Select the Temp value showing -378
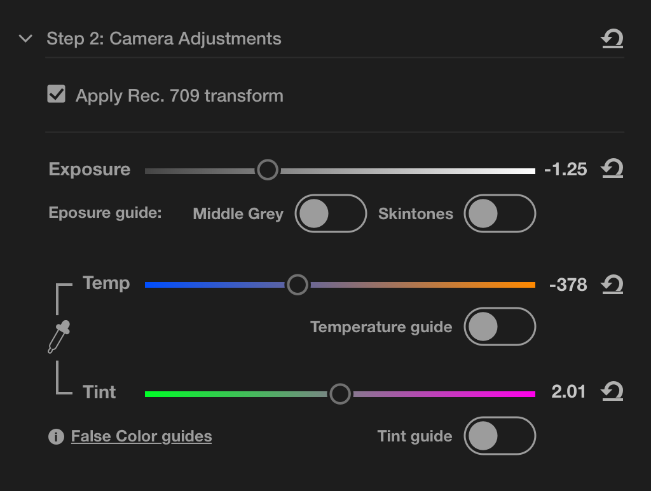Image resolution: width=651 pixels, height=491 pixels. (568, 285)
